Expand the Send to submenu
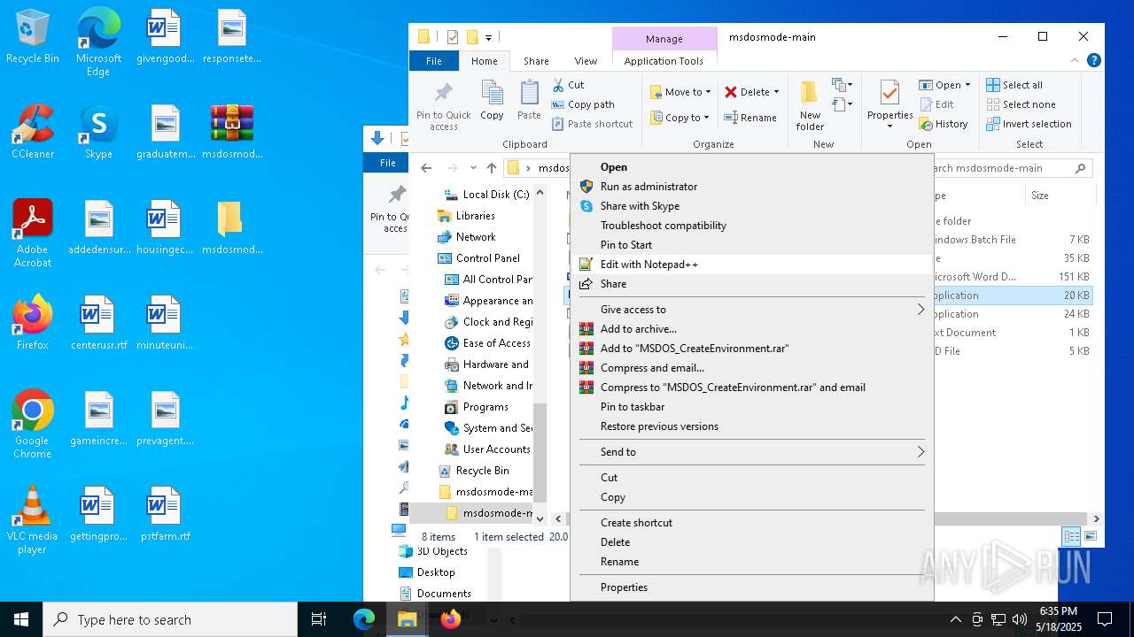1134x637 pixels. tap(751, 452)
